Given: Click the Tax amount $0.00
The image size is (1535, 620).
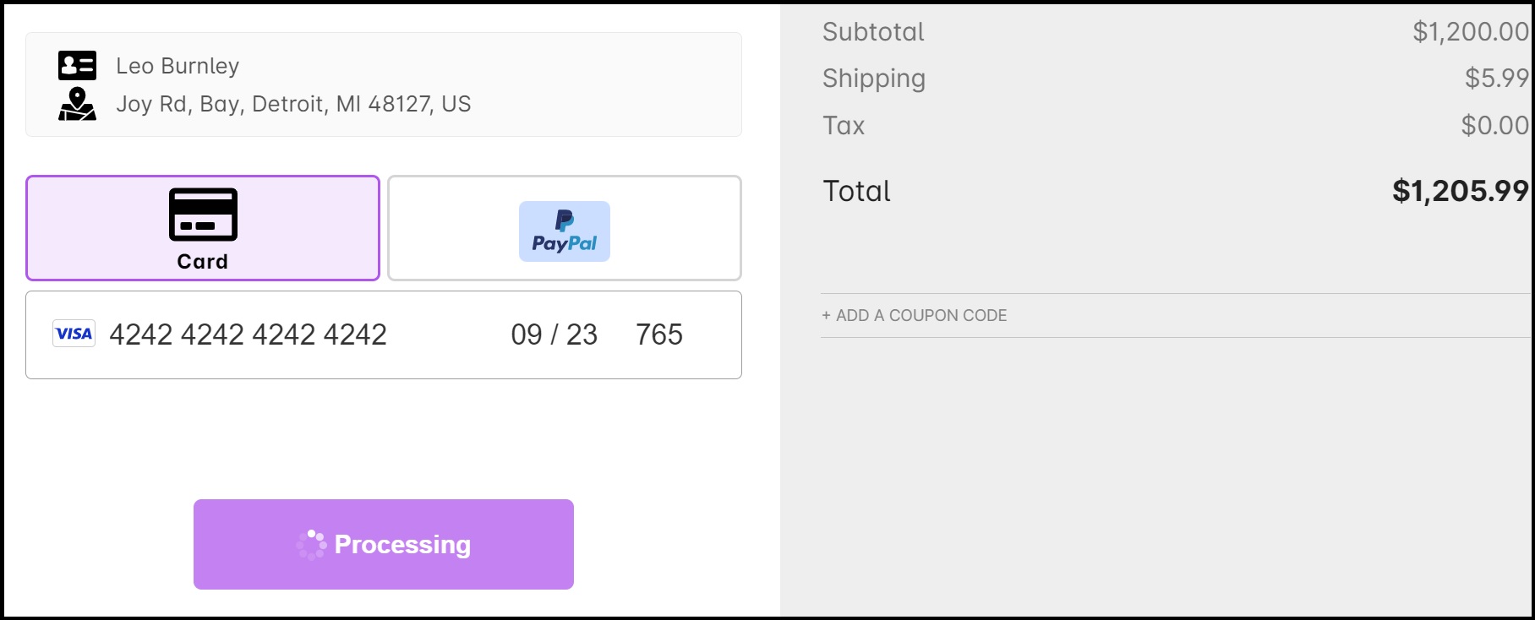Looking at the screenshot, I should click(x=1494, y=126).
